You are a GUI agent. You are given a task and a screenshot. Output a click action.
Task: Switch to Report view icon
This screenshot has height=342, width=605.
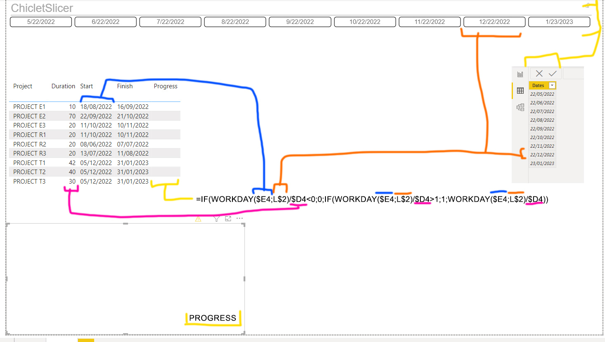520,74
